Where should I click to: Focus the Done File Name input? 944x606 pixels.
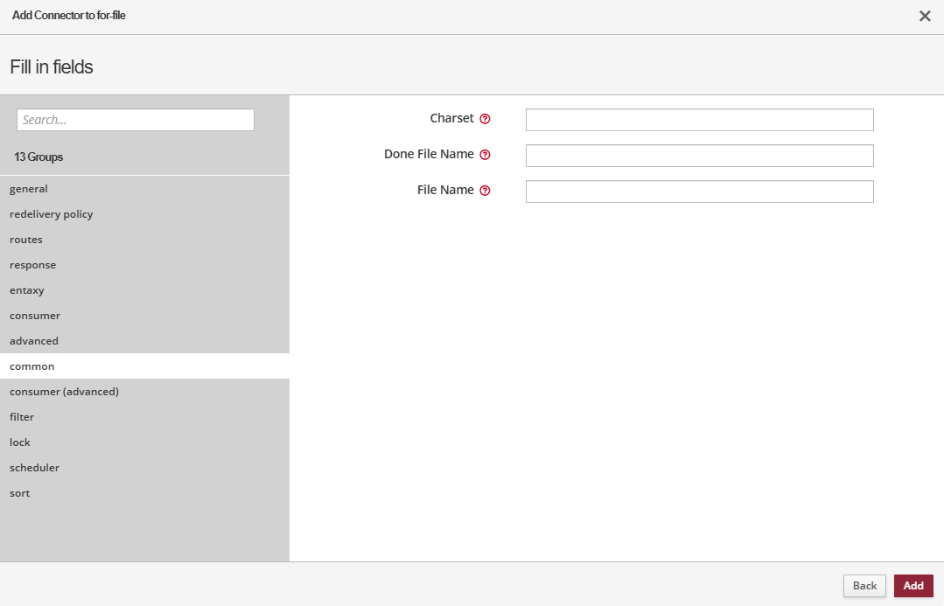click(699, 156)
